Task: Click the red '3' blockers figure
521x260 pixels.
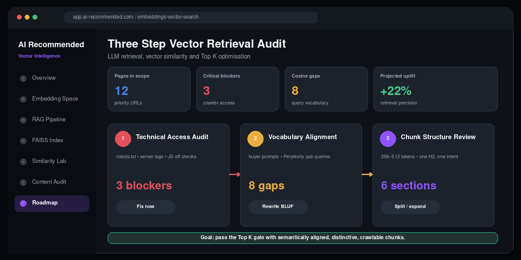Action: click(x=207, y=91)
